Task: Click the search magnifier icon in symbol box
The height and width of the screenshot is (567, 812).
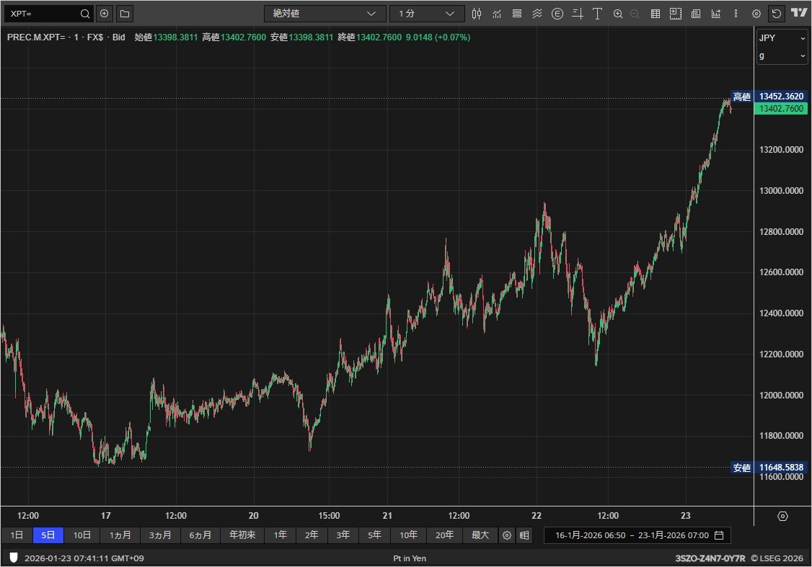Action: tap(85, 14)
